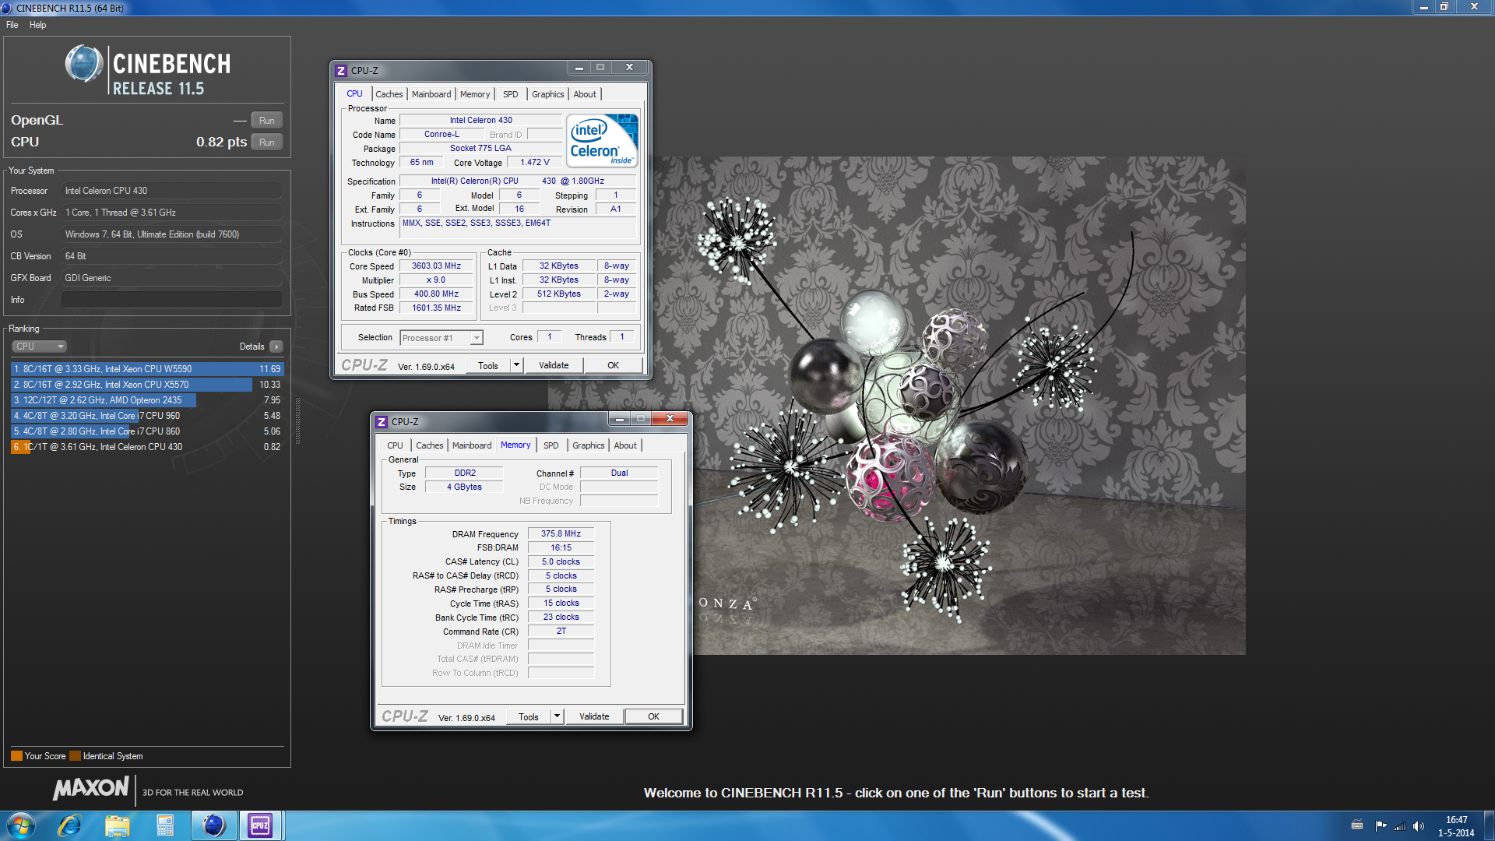1495x841 pixels.
Task: Click the network signal tray icon
Action: pos(1400,826)
